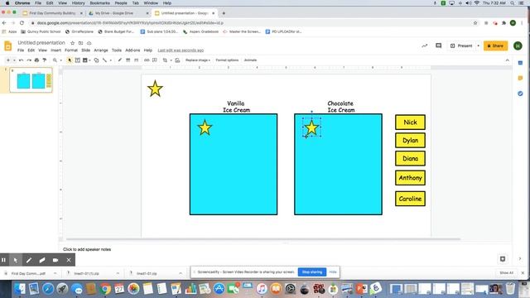Open the Crop mask shape dropdown
530x298 pixels.
point(171,60)
